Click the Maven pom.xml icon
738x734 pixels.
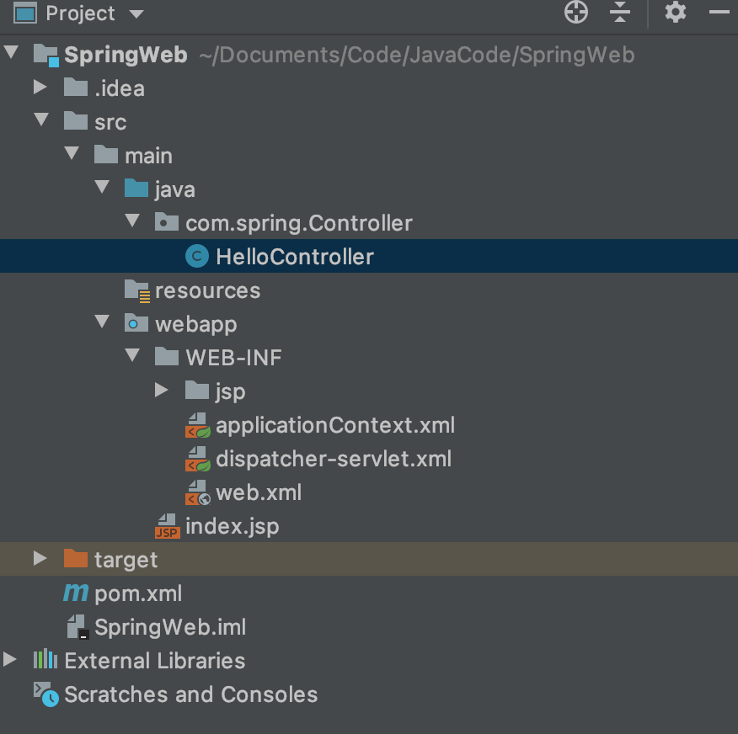pos(76,593)
